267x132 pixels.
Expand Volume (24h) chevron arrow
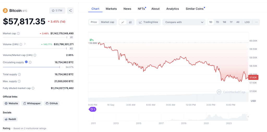25,44
